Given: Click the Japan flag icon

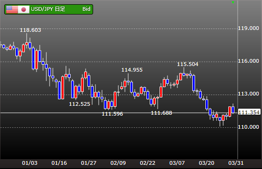Looking at the screenshot, I should point(23,9).
